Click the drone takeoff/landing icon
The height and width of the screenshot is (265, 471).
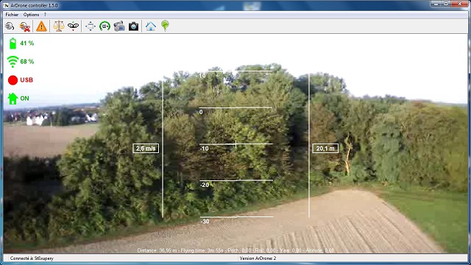coord(73,26)
